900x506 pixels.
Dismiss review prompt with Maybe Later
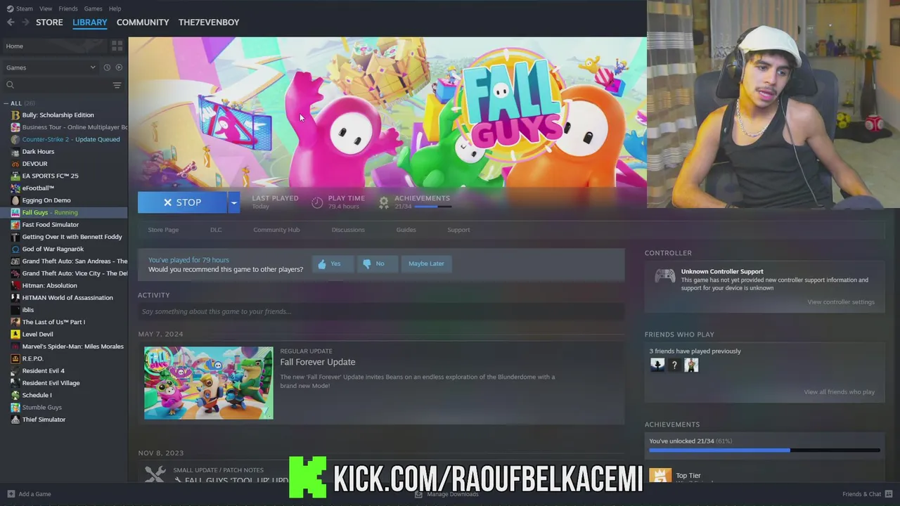(x=426, y=264)
